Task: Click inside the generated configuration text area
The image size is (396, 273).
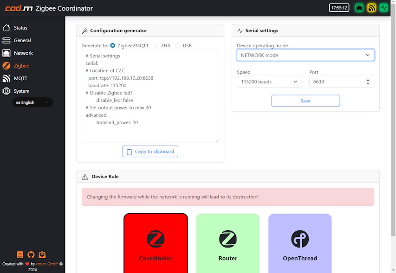Action: tap(150, 96)
